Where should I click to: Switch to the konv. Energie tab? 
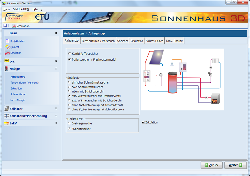click(x=174, y=41)
